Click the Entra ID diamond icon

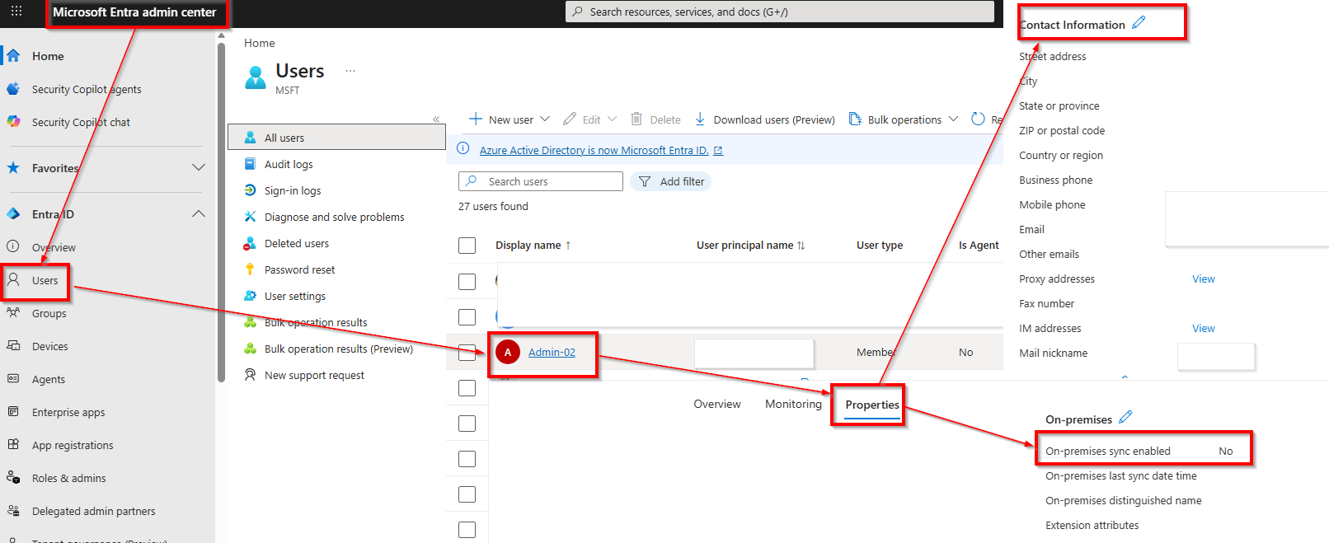pos(14,214)
